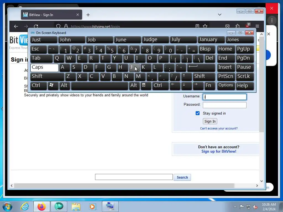Click the Search button
This screenshot has width=283, height=212.
(182, 177)
